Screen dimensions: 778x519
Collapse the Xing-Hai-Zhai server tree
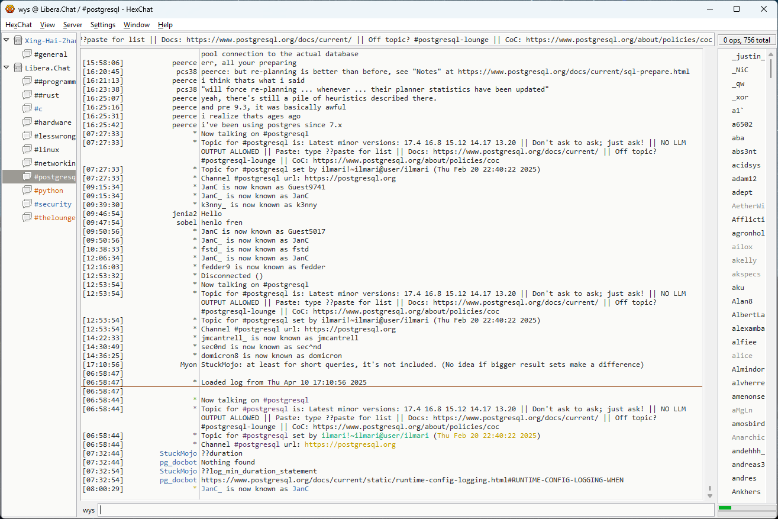coord(7,41)
